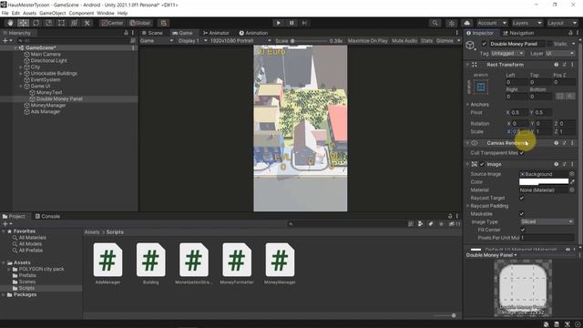583x328 pixels.
Task: Open the Layer UI dropdown
Action: coord(560,54)
